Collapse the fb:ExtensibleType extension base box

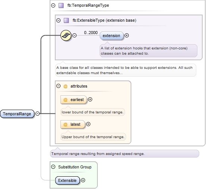(x=58, y=20)
